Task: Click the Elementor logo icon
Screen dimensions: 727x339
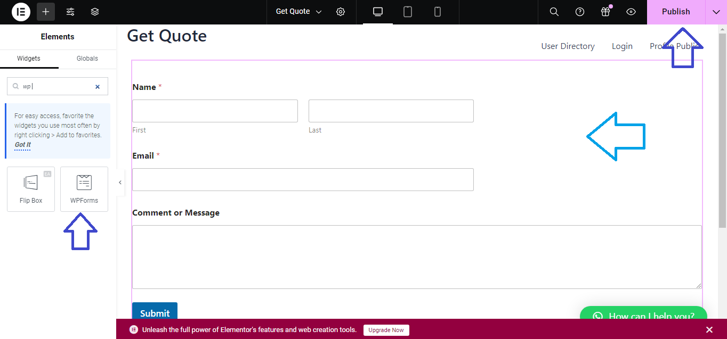Action: point(21,12)
